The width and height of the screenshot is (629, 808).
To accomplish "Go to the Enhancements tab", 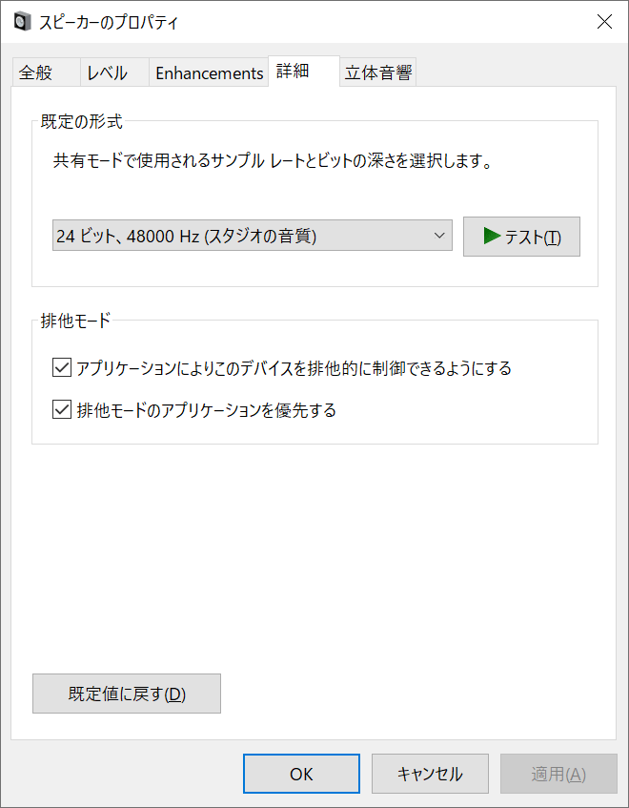I will (209, 73).
